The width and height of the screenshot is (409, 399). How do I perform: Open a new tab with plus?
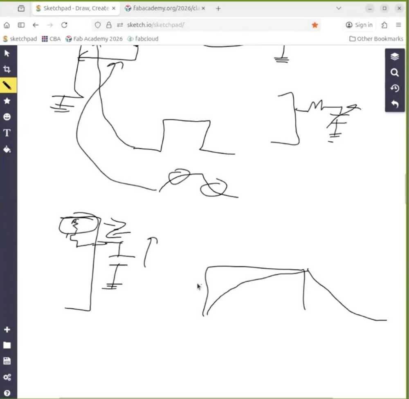click(218, 9)
